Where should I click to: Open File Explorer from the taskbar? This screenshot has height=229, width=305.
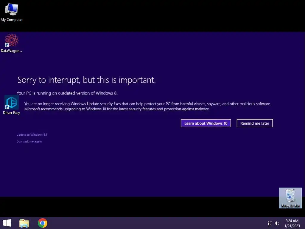(x=24, y=223)
